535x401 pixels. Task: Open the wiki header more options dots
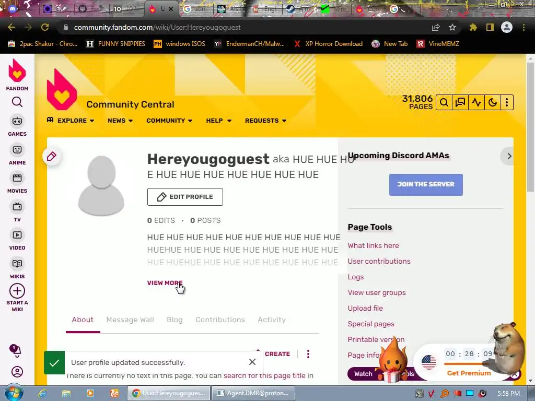click(507, 102)
